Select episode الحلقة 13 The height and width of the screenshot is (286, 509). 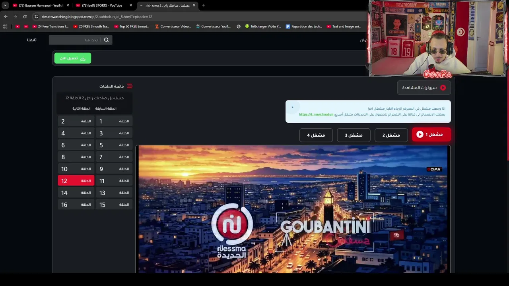114,193
